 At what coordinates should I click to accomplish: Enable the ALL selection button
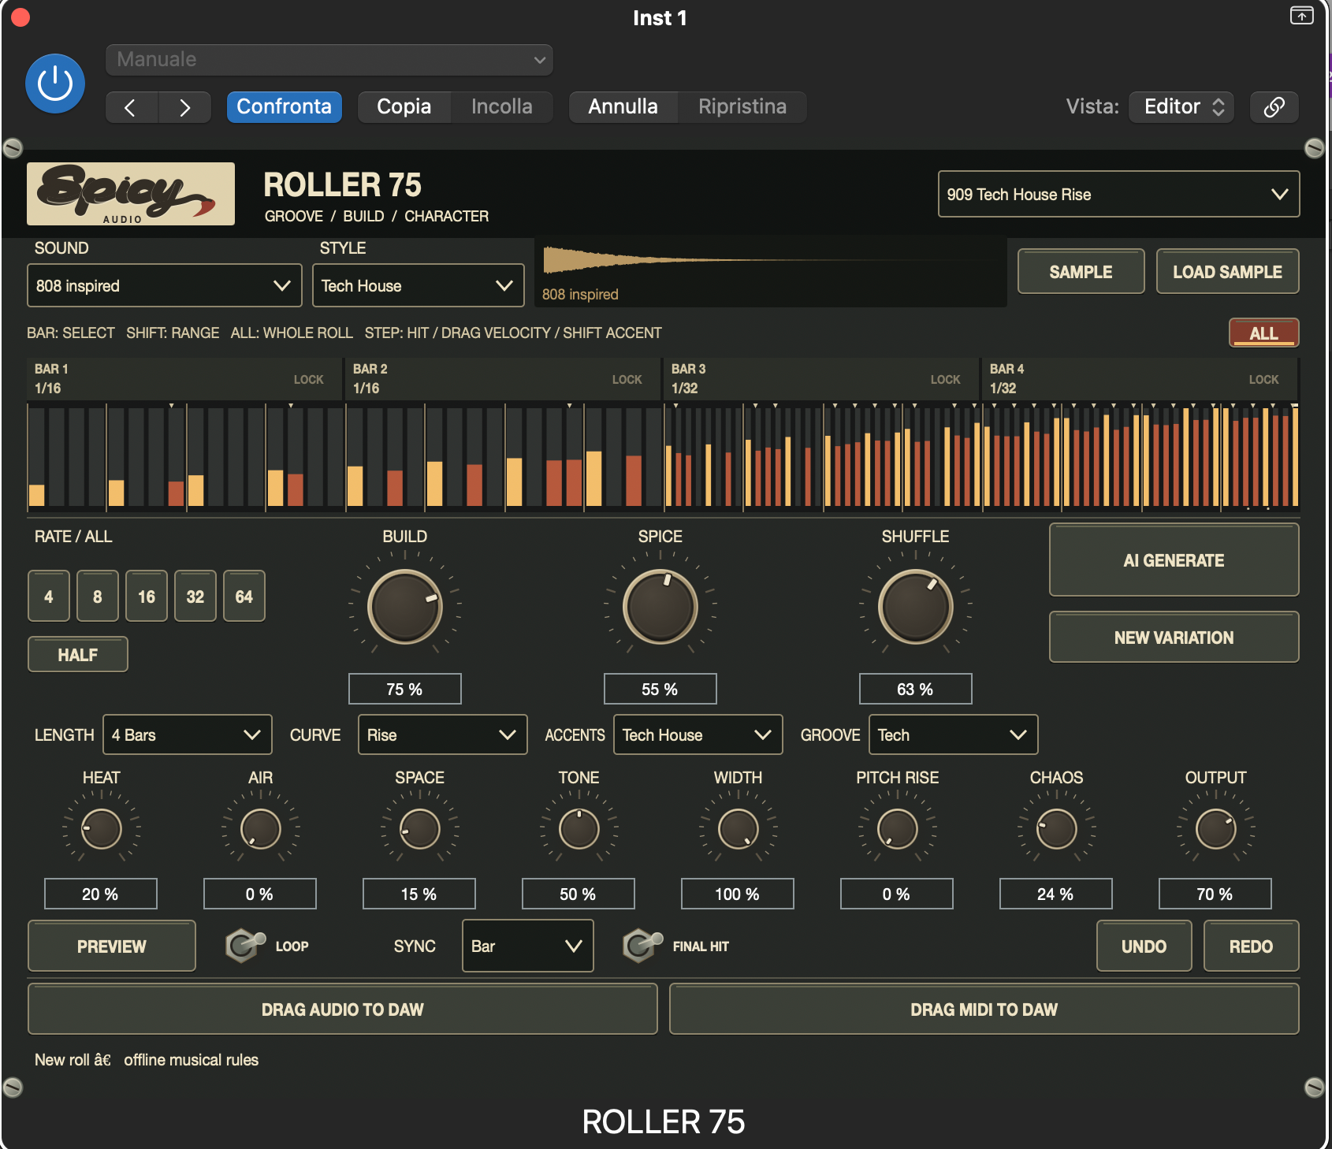[x=1263, y=333]
